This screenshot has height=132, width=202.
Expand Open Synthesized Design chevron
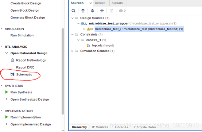click(7, 99)
